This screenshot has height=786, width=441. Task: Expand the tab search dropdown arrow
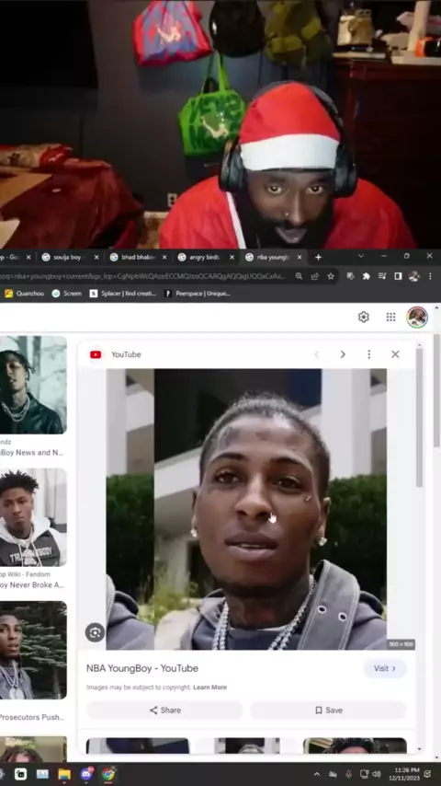click(x=361, y=256)
